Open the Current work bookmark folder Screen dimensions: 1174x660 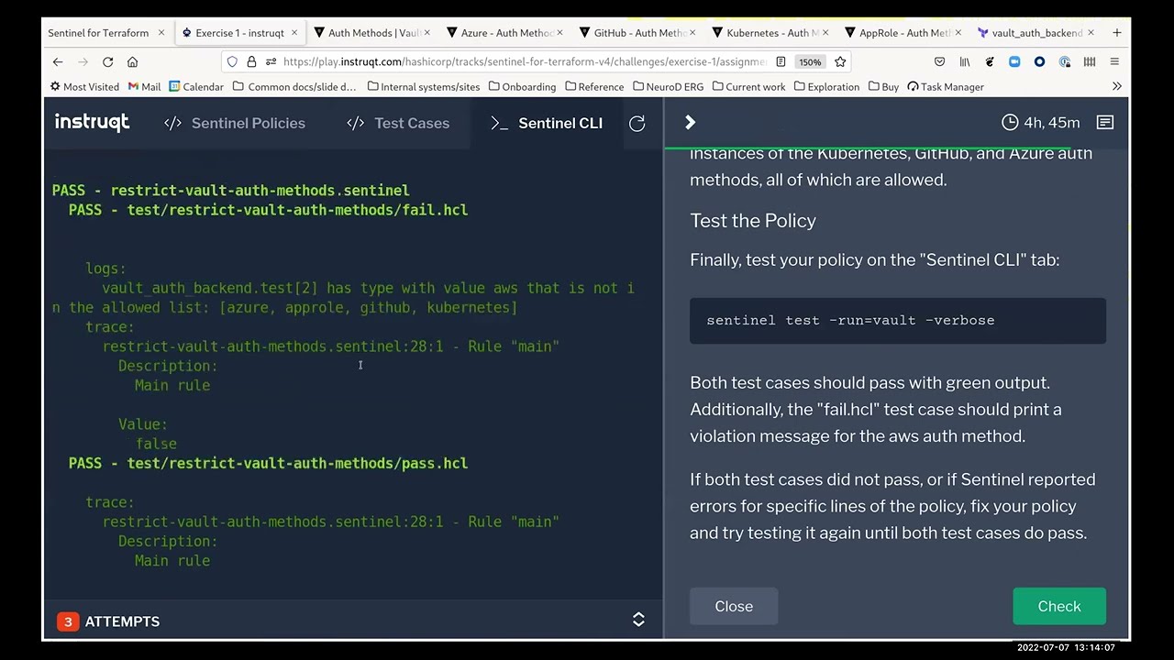point(748,86)
